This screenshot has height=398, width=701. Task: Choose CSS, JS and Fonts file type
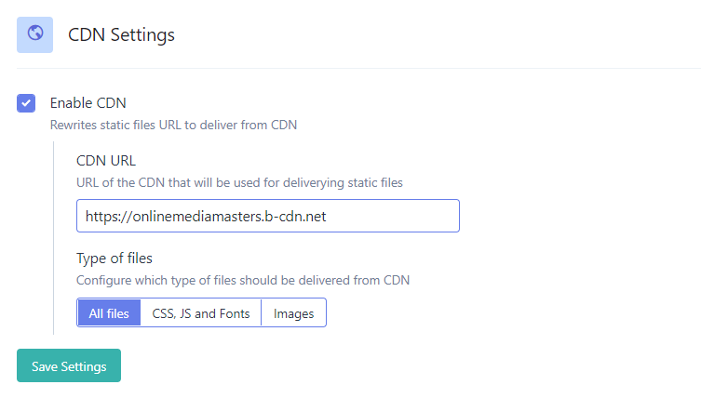pos(201,313)
